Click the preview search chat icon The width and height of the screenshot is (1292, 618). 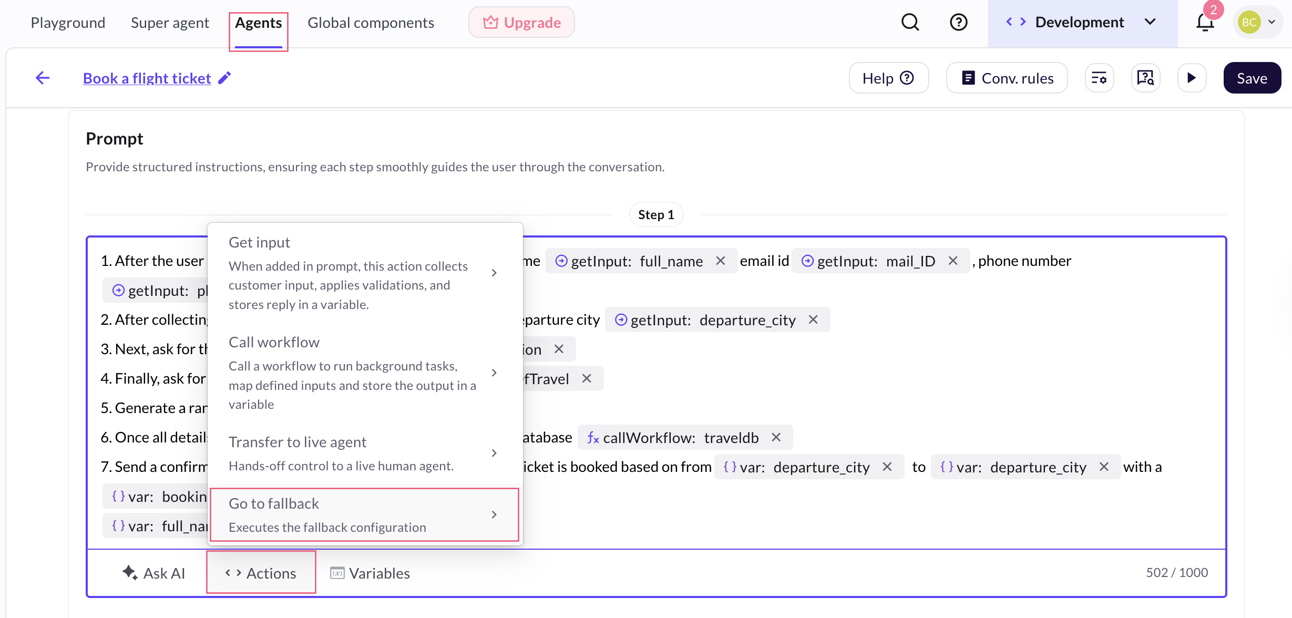click(1145, 78)
